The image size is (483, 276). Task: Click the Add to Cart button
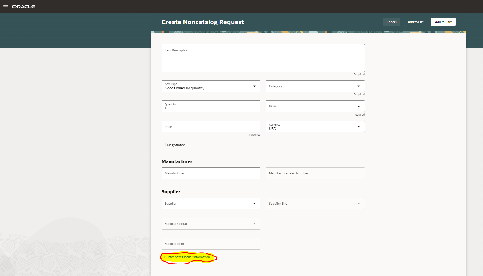[x=443, y=22]
